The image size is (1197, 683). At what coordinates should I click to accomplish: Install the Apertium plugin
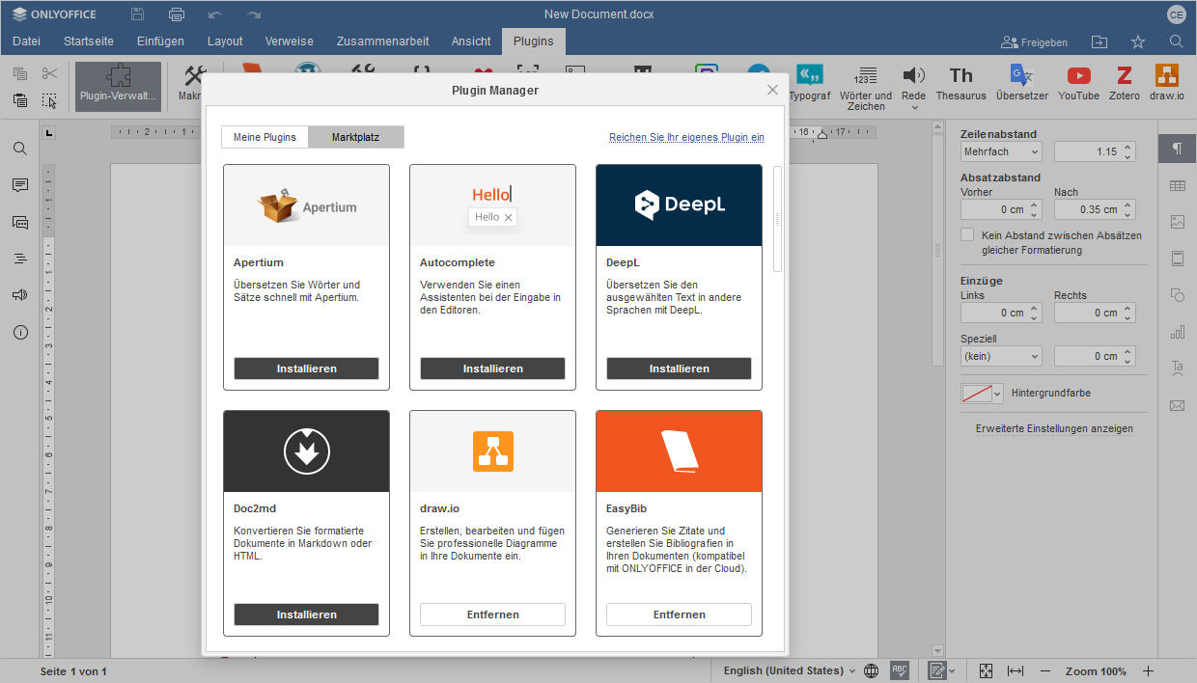click(306, 369)
